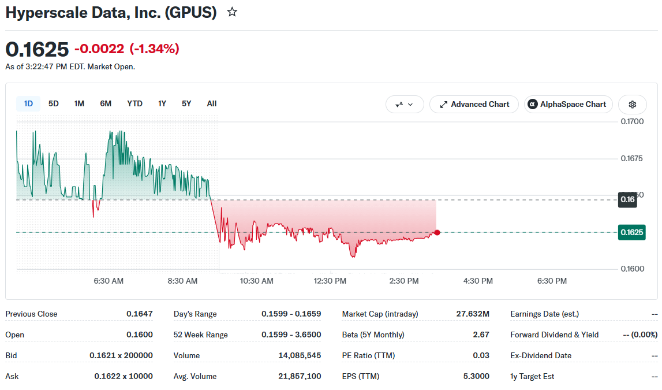The image size is (662, 390).
Task: Click the Ex-Dividend Date label
Action: (541, 355)
